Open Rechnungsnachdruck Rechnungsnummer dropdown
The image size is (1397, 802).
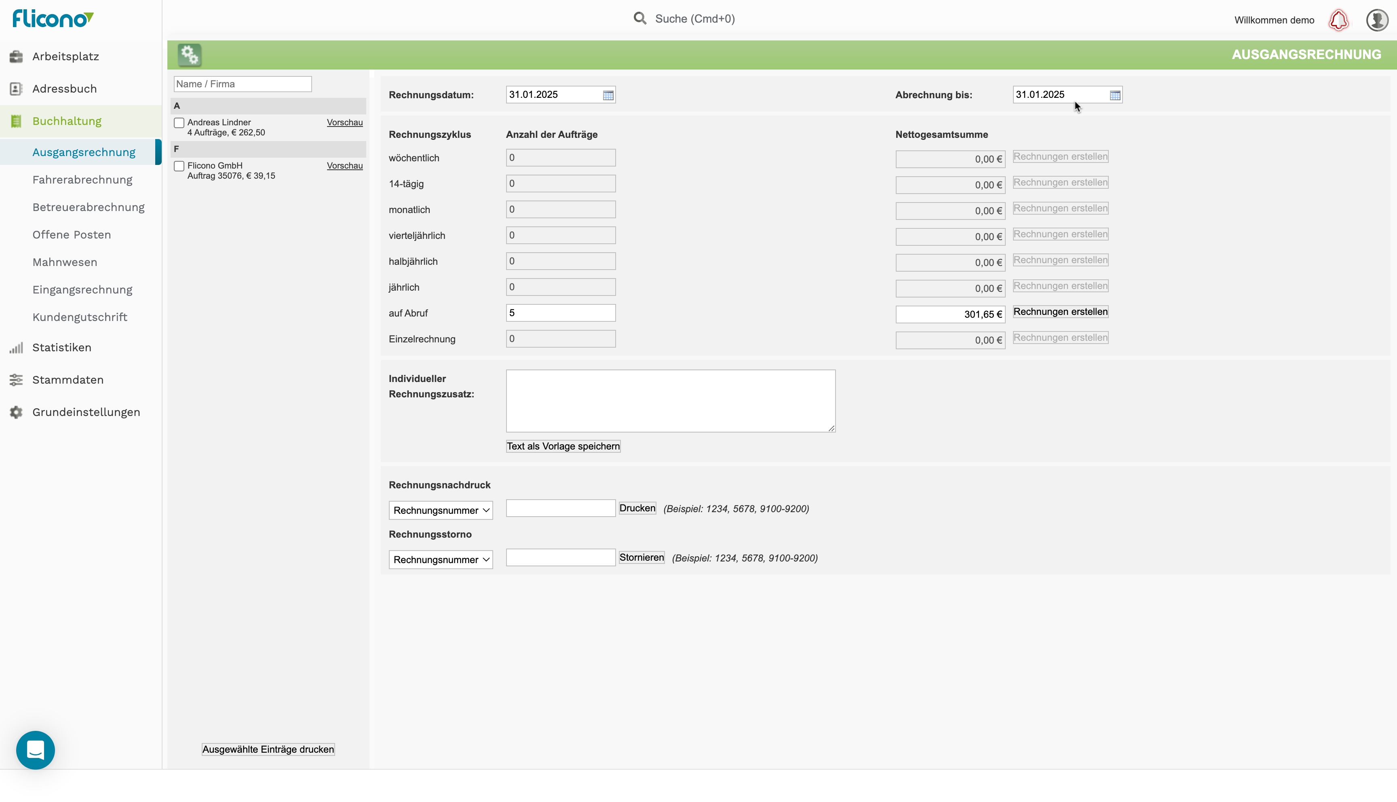coord(441,510)
